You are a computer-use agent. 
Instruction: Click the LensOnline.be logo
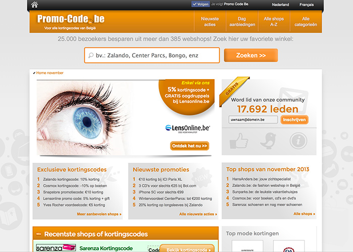[188, 128]
